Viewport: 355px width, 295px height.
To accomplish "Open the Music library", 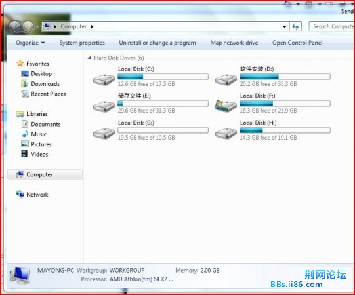I will click(x=39, y=134).
